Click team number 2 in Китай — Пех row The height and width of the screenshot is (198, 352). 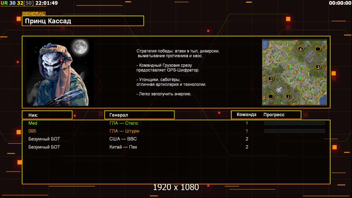click(247, 147)
